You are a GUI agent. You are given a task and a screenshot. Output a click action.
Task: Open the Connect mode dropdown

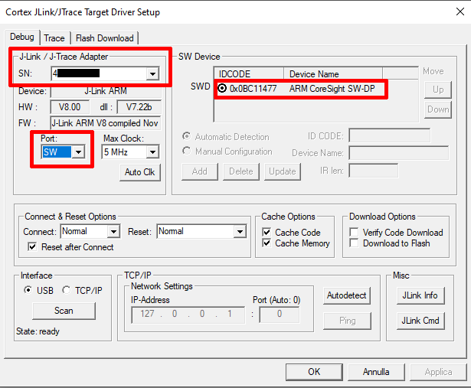[113, 231]
